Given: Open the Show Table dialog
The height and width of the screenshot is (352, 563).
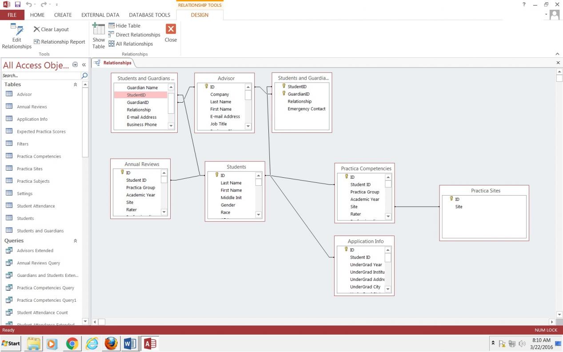Looking at the screenshot, I should [99, 36].
